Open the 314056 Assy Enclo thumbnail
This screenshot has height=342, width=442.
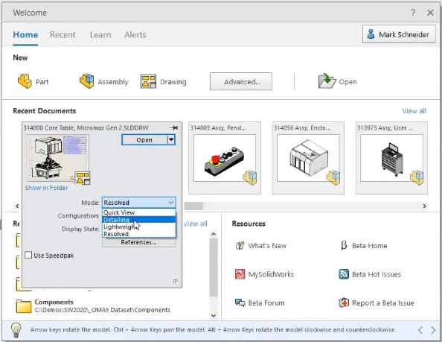pos(308,158)
